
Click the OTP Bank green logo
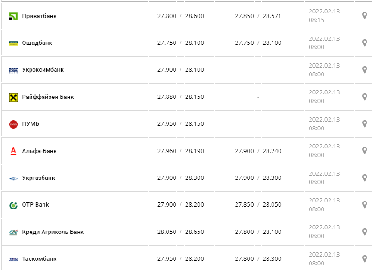(13, 205)
